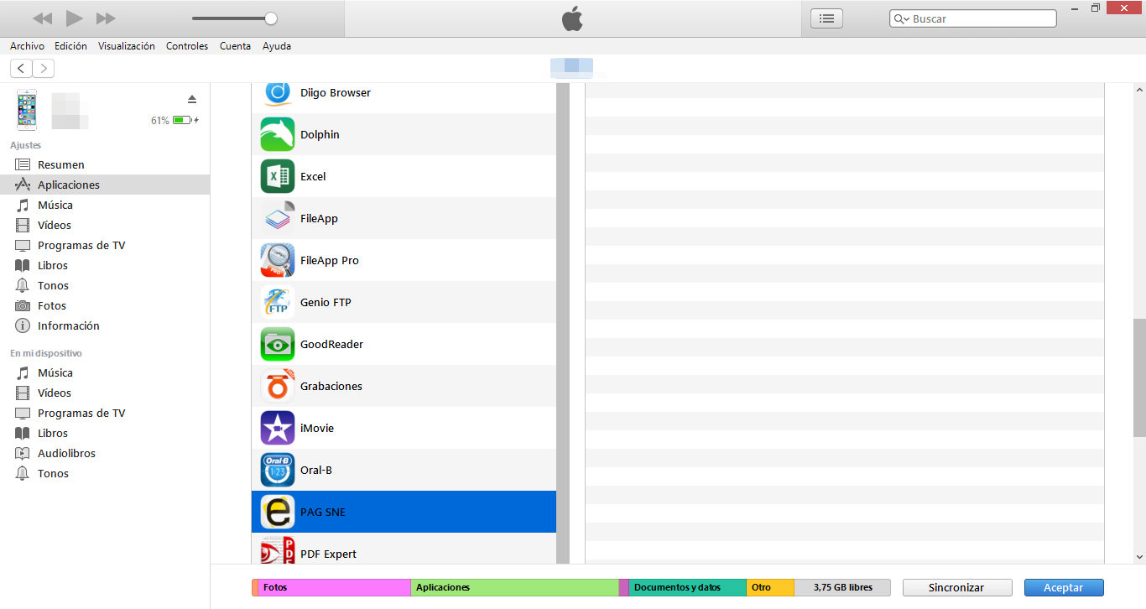The image size is (1146, 609).
Task: Click the Fotos storage segment
Action: 334,587
